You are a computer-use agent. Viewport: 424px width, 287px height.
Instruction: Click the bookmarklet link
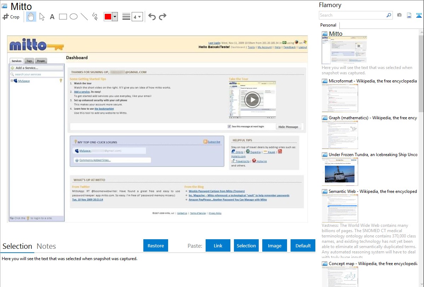click(x=104, y=109)
